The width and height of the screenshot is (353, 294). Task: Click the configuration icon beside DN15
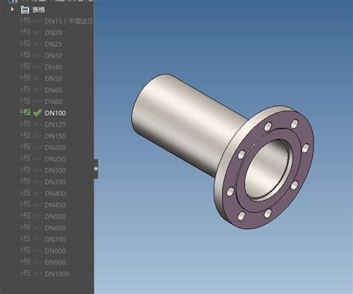point(25,21)
